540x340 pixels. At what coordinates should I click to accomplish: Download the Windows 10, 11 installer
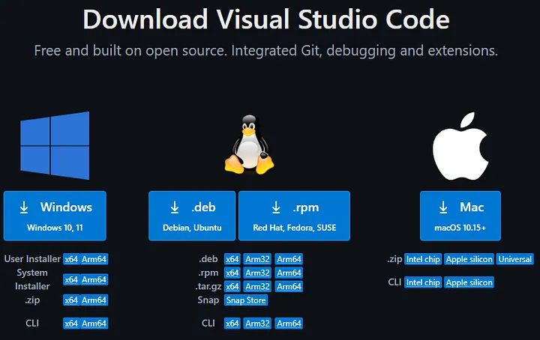click(55, 216)
